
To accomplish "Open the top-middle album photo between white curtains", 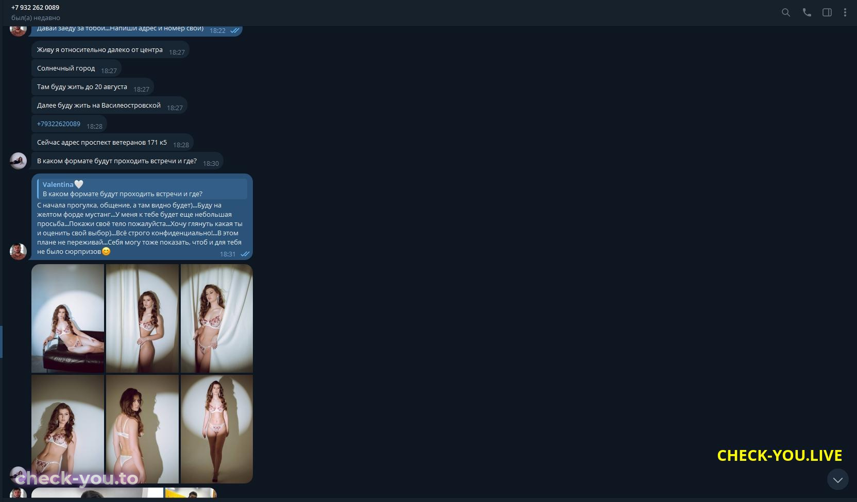I will [x=142, y=318].
